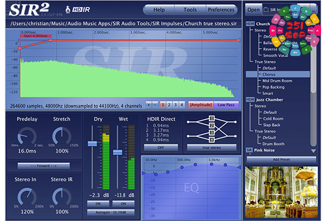The height and width of the screenshot is (221, 326).
Task: Collapse the True Stereo folder under Church
Action: coord(265,62)
